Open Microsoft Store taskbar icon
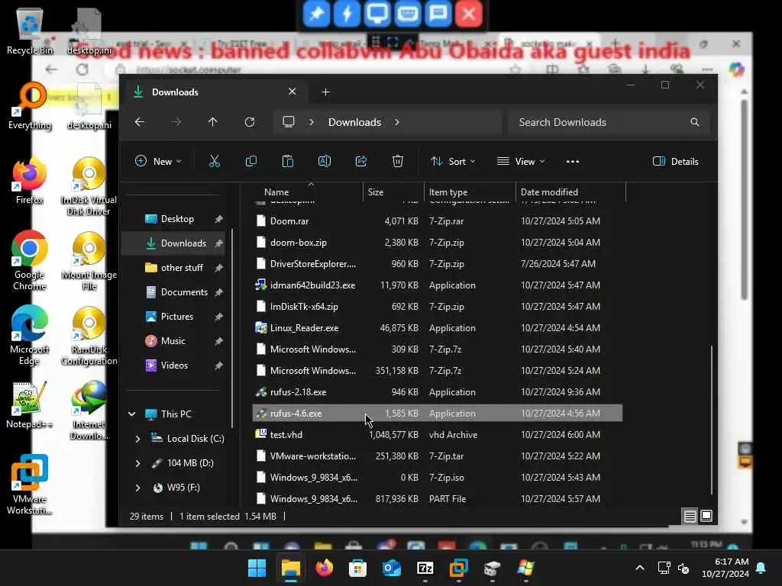 357,568
